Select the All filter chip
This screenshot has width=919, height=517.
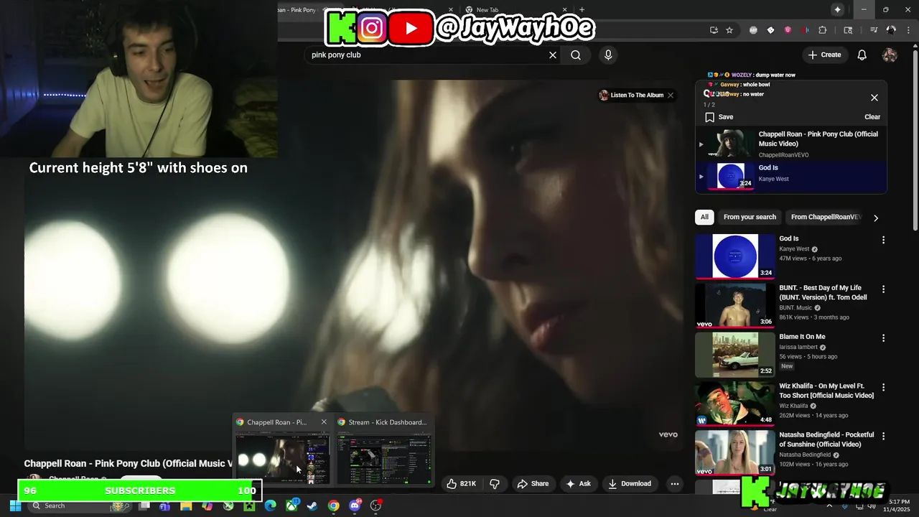click(x=704, y=217)
